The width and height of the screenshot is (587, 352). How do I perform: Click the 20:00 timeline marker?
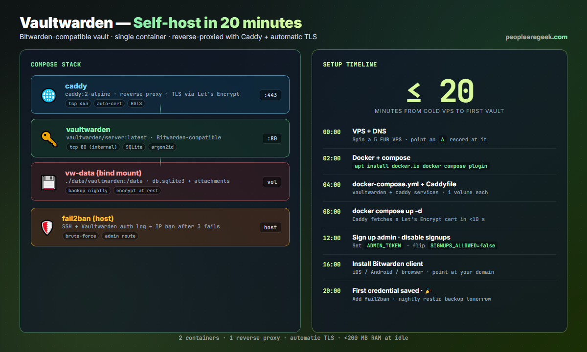pos(332,291)
